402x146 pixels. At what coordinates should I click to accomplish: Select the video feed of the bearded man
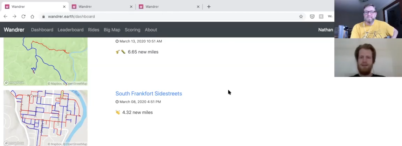368,58
